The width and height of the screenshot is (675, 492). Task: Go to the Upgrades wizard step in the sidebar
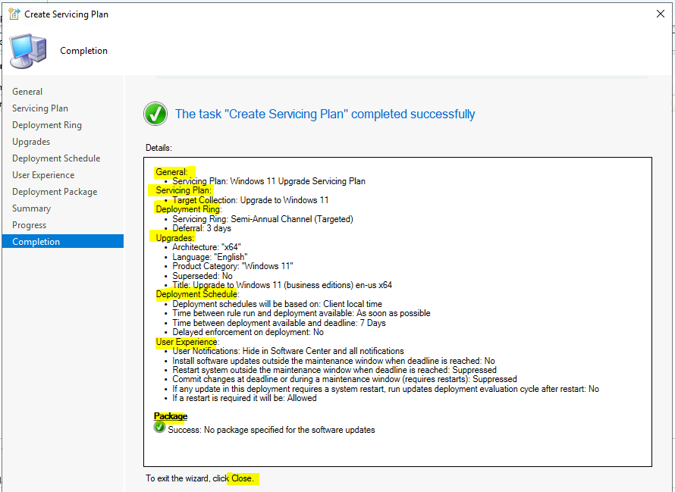(31, 142)
